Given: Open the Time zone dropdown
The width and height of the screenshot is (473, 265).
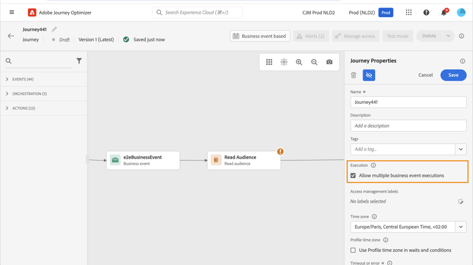Looking at the screenshot, I should [x=460, y=227].
